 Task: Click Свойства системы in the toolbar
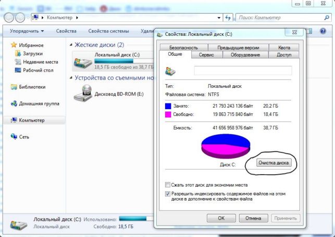pyautogui.click(x=108, y=31)
